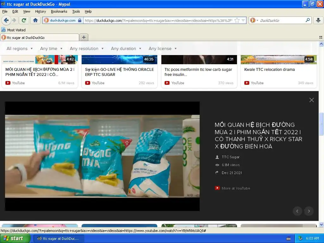324x243 pixels.
Task: Click the List all tabs icon
Action: [x=321, y=37]
